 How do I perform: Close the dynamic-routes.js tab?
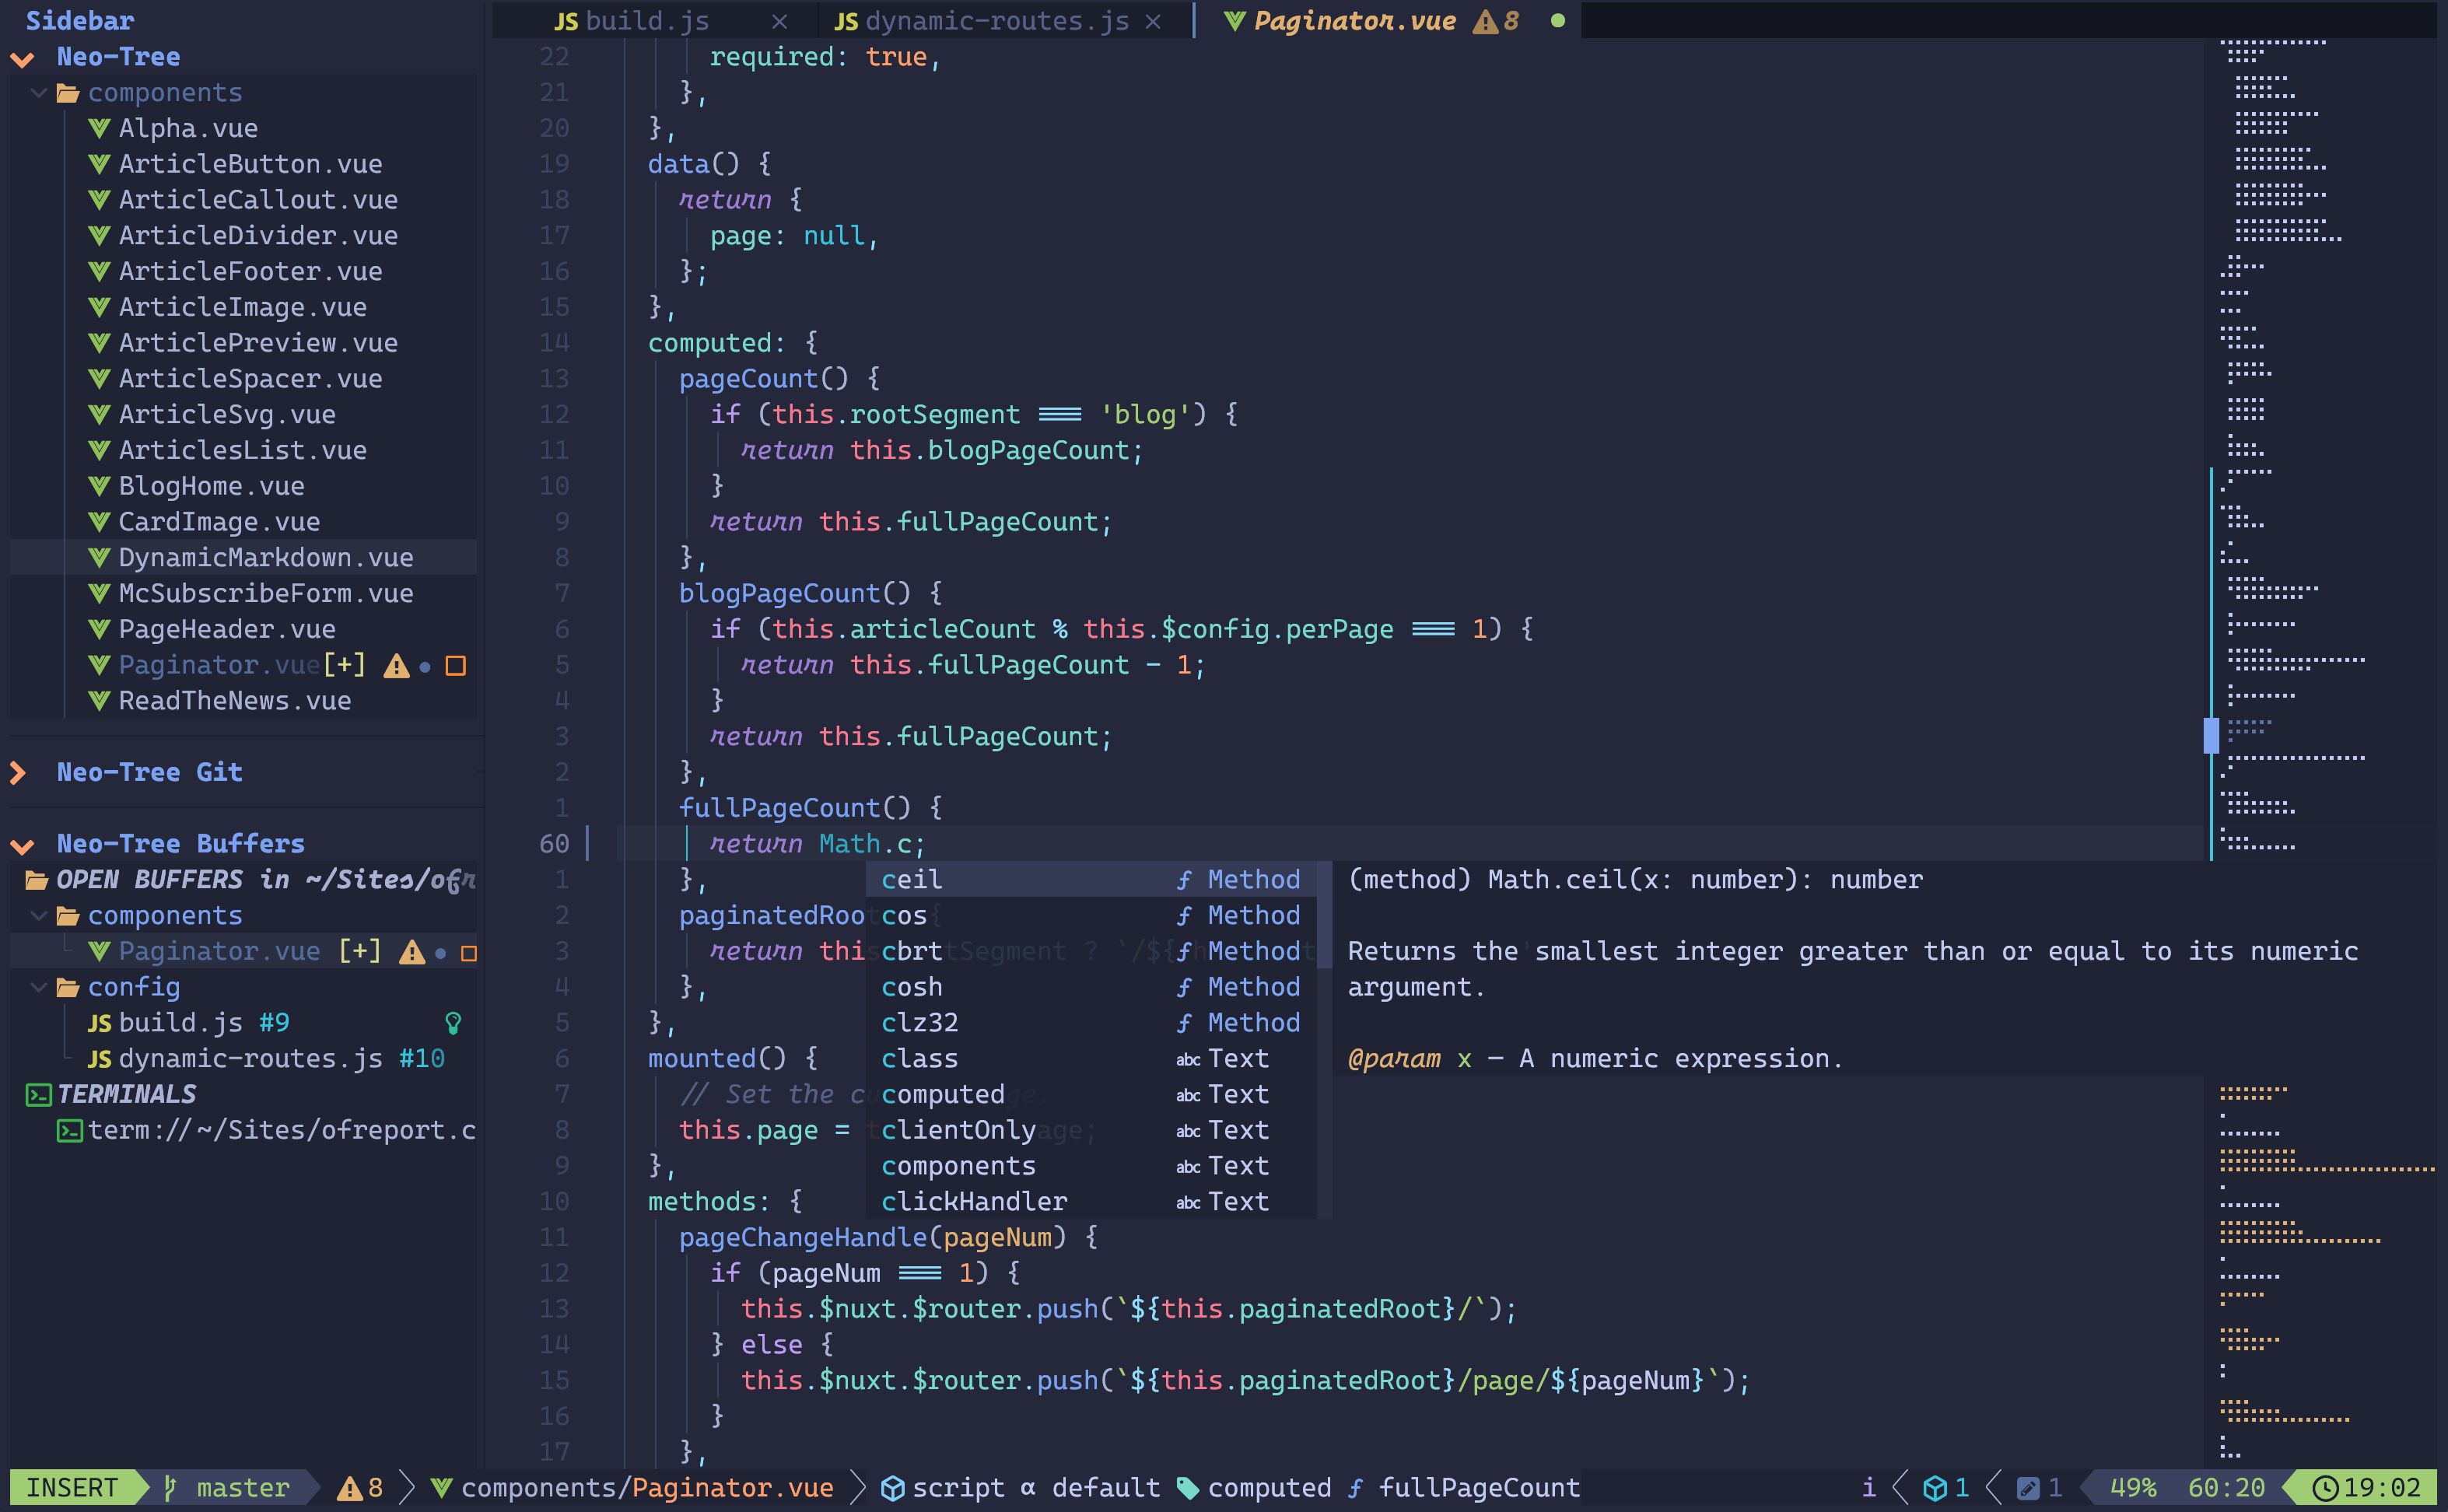[x=1153, y=22]
